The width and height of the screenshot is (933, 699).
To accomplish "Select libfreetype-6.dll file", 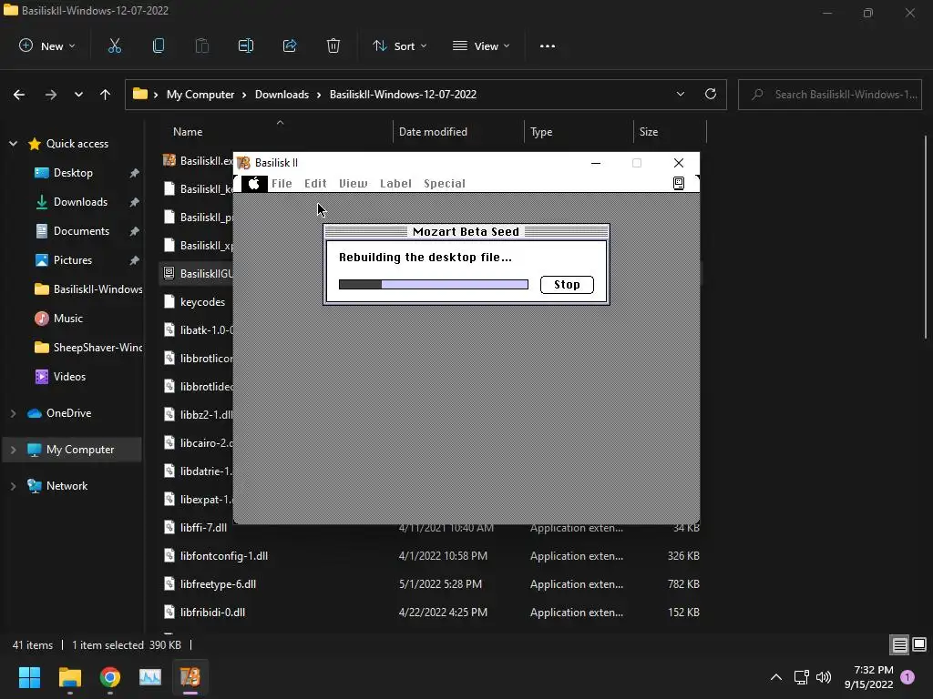I will coord(218,584).
